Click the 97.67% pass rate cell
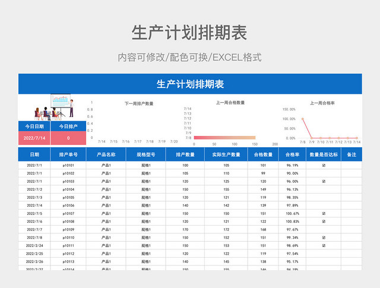Screen dimensions: 380x288 (x=292, y=230)
